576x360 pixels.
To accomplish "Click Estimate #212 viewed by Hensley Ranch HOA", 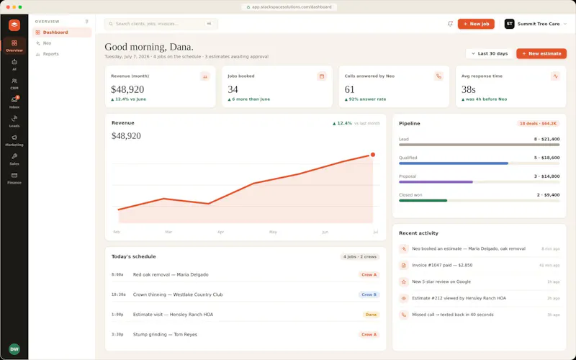I will tap(459, 298).
